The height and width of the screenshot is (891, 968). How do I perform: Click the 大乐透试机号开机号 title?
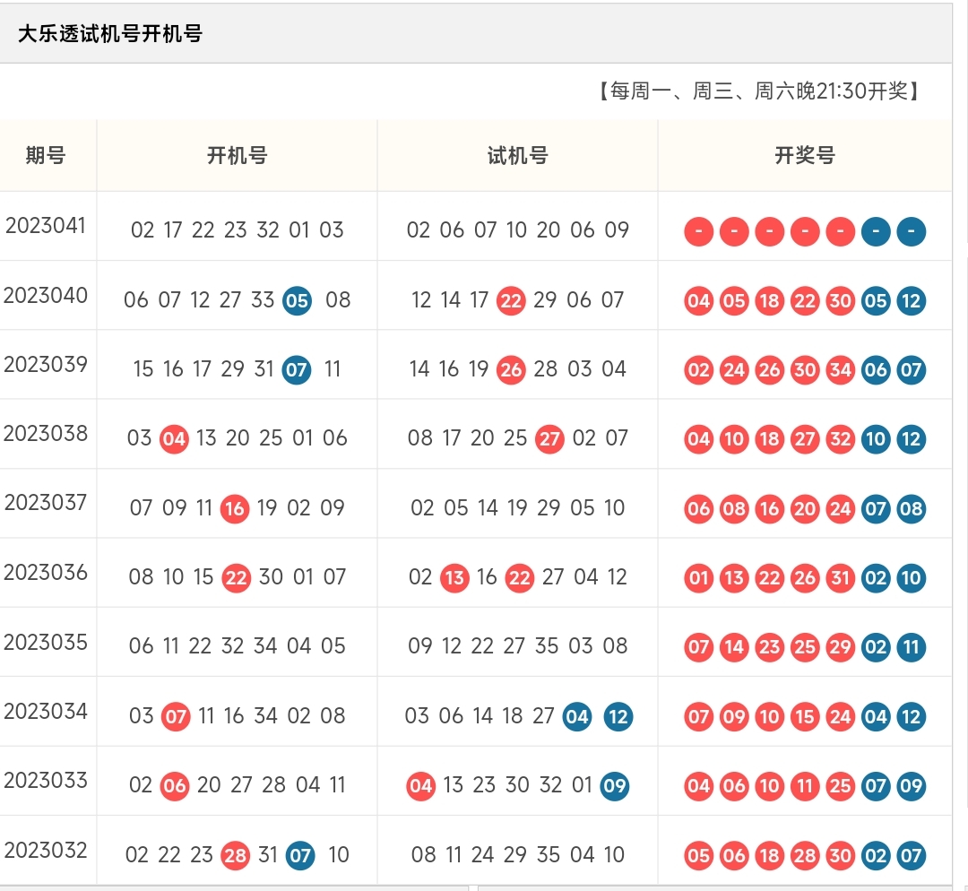[x=110, y=33]
